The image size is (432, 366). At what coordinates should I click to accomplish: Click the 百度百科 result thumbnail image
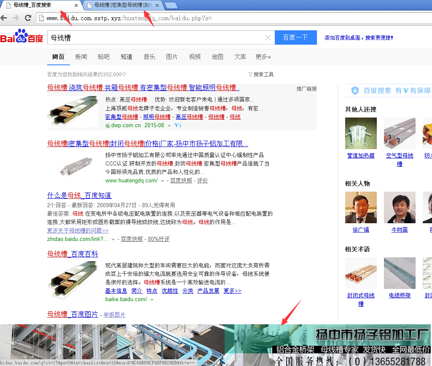[x=73, y=280]
